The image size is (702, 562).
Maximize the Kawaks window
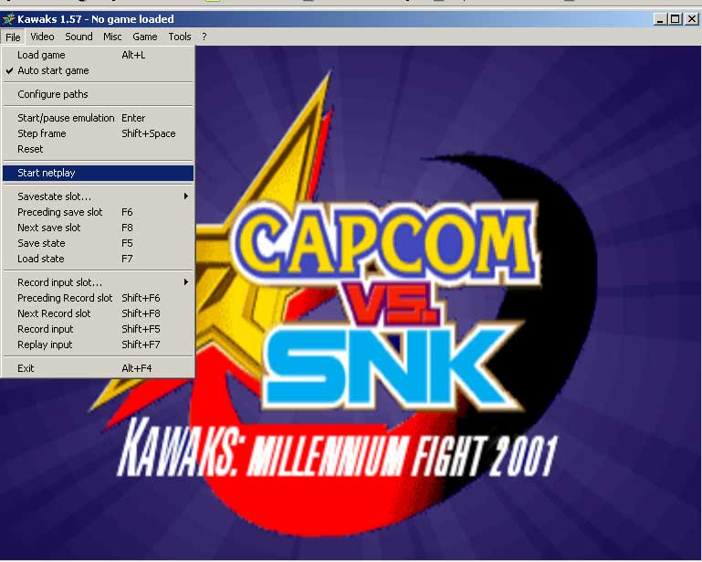[676, 19]
